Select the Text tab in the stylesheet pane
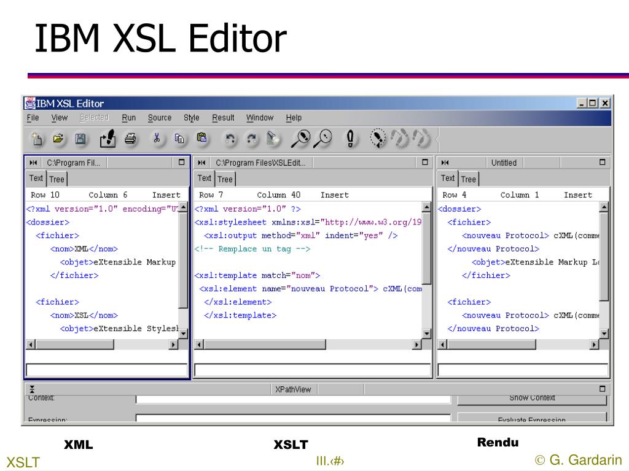 204,178
